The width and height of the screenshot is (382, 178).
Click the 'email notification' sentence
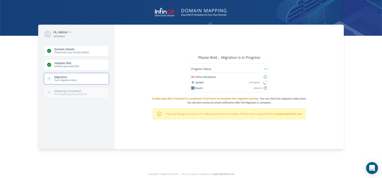coord(229,103)
